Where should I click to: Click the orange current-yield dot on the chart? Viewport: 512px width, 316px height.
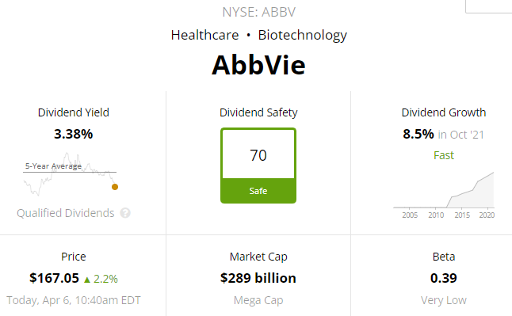pyautogui.click(x=115, y=187)
